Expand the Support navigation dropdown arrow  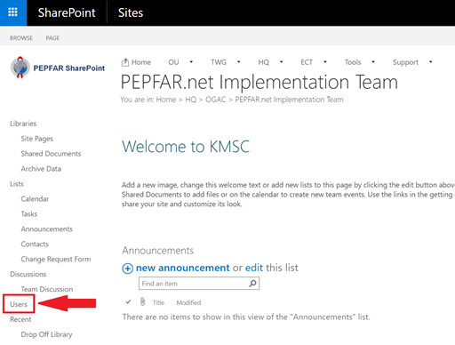pos(430,62)
